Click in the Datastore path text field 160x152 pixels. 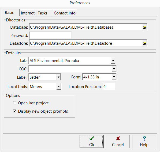(86, 43)
